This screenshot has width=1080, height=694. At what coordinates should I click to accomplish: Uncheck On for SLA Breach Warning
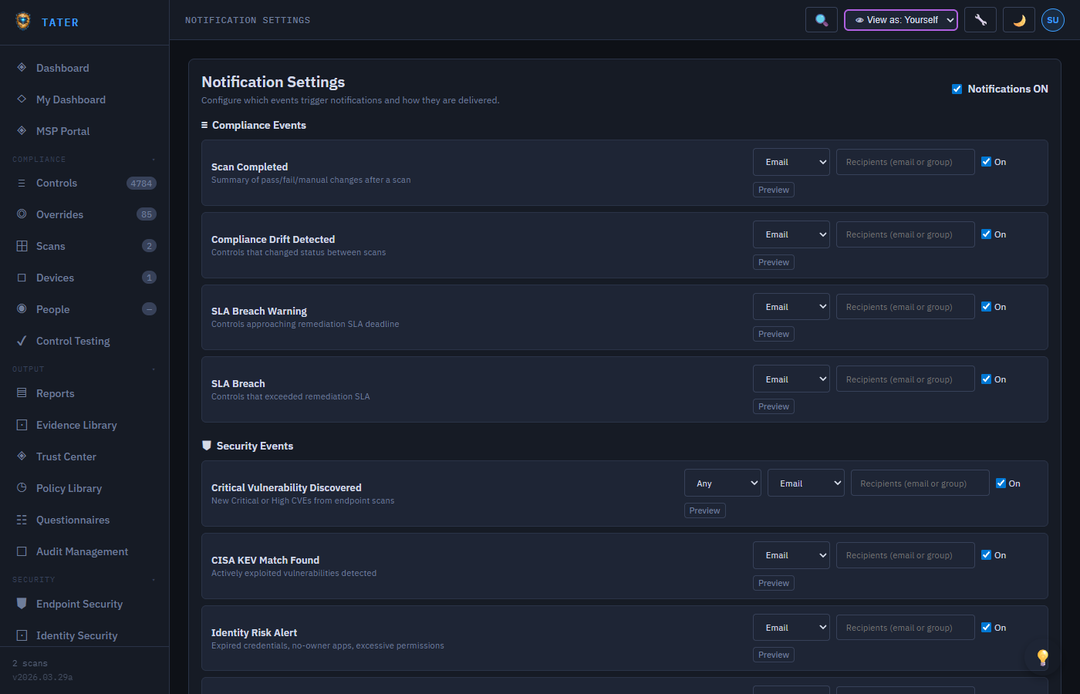click(x=986, y=307)
